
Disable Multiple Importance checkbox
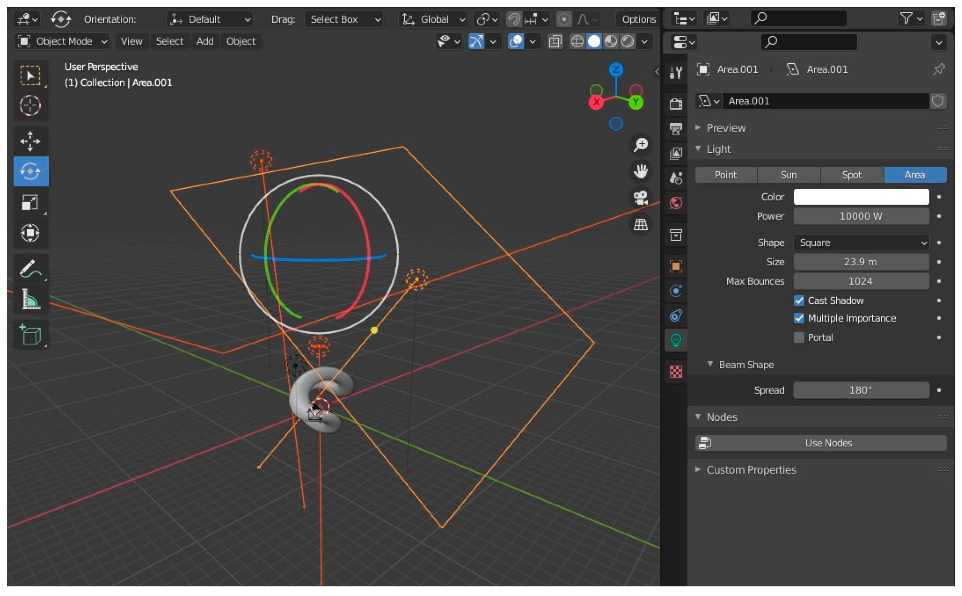(x=799, y=318)
